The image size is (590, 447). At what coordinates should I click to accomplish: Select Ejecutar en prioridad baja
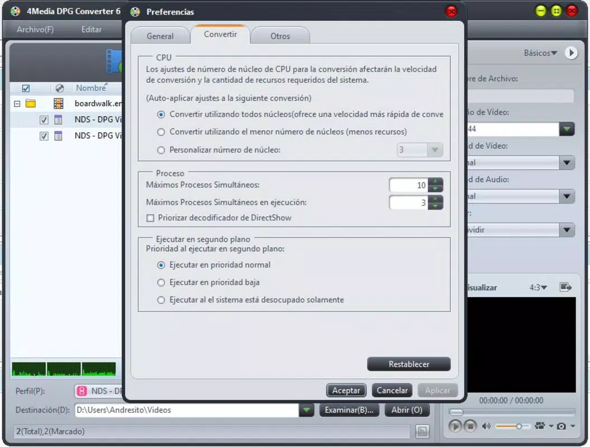pos(161,282)
